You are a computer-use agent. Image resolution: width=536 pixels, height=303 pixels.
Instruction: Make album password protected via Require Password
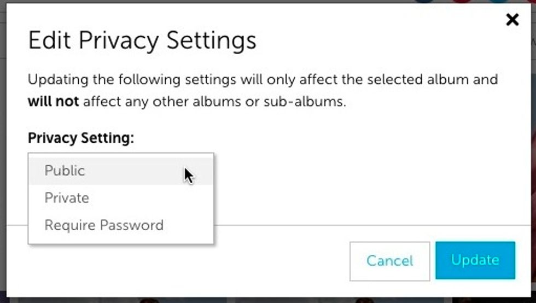(121, 225)
